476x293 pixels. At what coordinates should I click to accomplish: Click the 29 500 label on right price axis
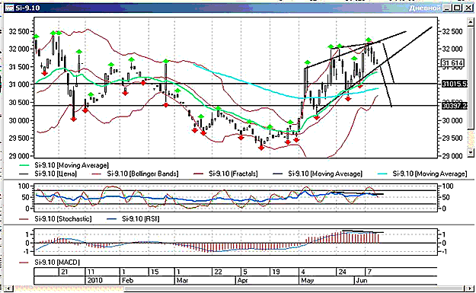pyautogui.click(x=452, y=139)
